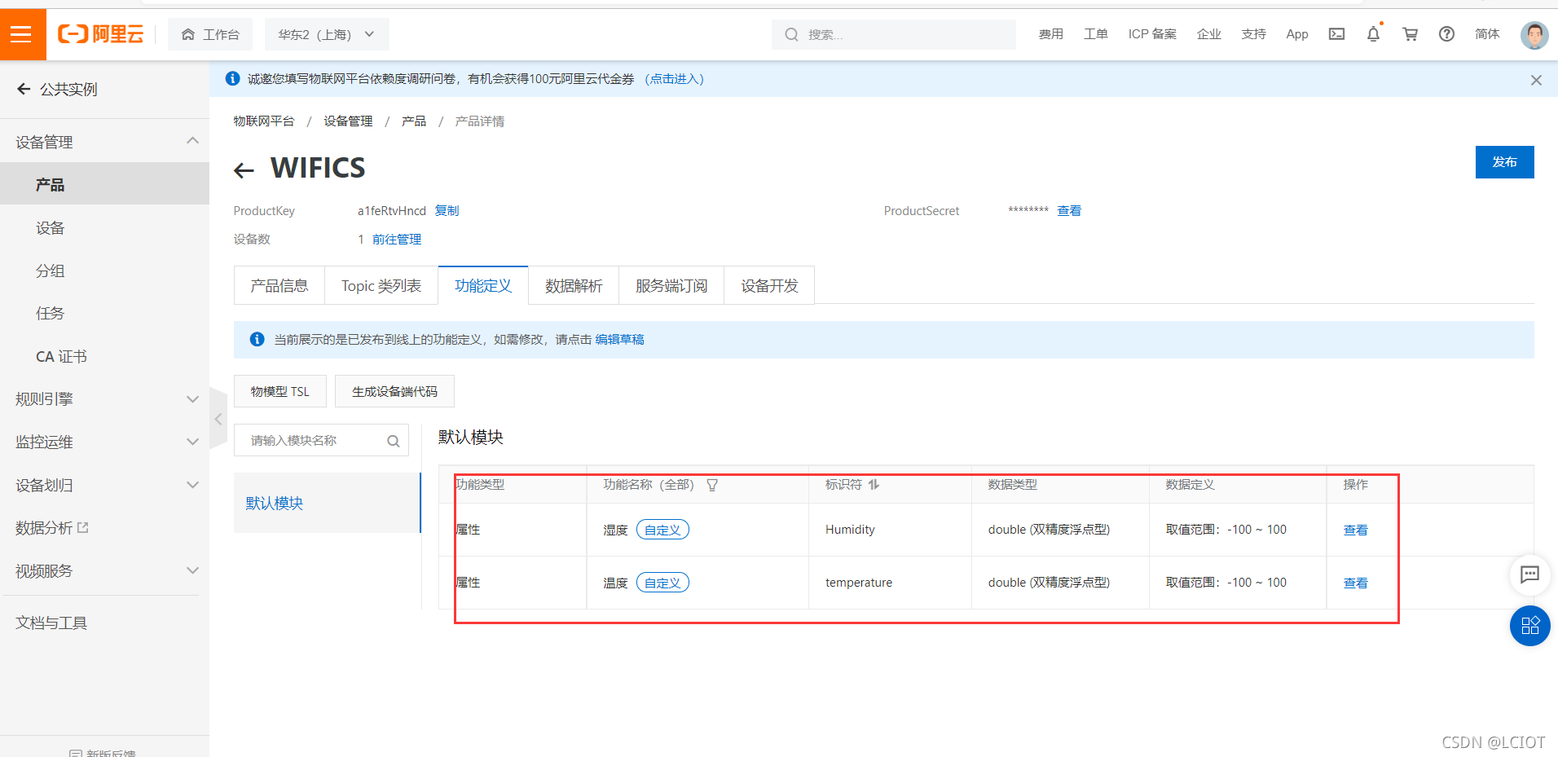
Task: Open the 工作台 workbench home
Action: [x=210, y=34]
